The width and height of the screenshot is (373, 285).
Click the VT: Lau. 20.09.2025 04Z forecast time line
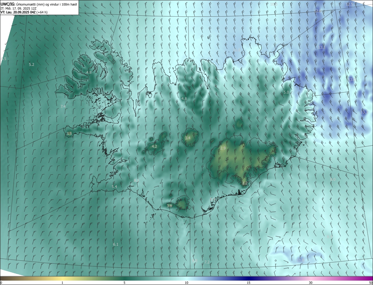24,12
